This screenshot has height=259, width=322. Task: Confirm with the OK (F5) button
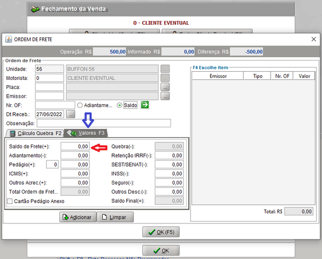click(x=161, y=232)
